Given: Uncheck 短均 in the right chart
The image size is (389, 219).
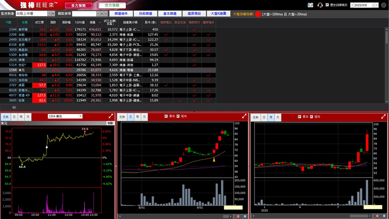Looking at the screenshot, I should point(311,117).
